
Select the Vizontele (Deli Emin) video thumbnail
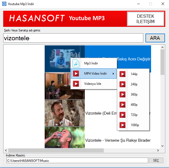(65, 113)
